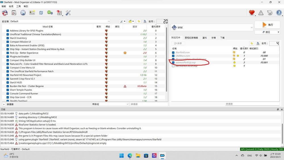The width and height of the screenshot is (284, 160).
Task: Expand the Default profile dropdown
Action: [x=60, y=21]
